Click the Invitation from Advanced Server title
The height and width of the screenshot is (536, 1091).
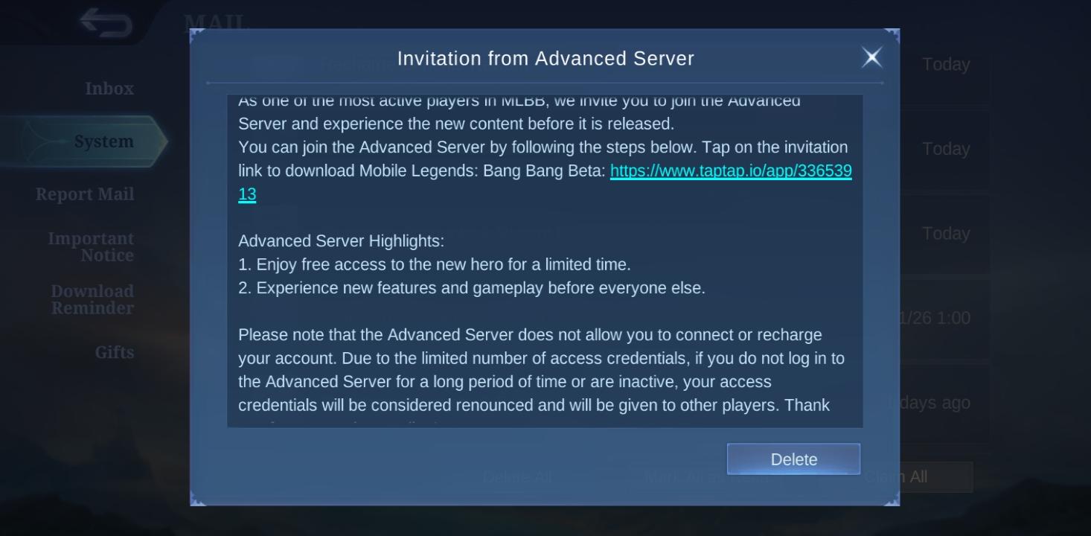pyautogui.click(x=545, y=59)
